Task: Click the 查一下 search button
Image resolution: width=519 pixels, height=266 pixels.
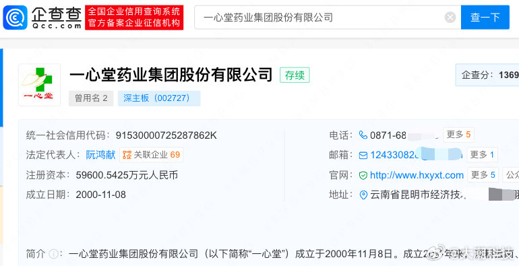Action: (x=485, y=18)
